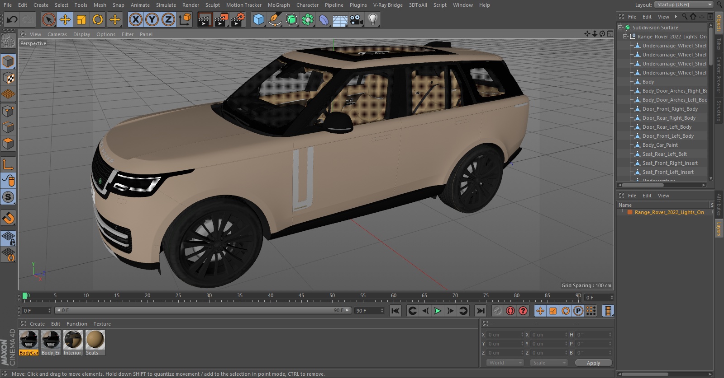Click the blue deformer icon
Viewport: 724px width, 378px height.
[324, 19]
